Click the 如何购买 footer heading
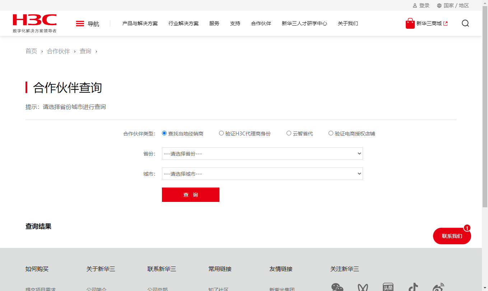Viewport: 488px width, 291px height. click(37, 269)
